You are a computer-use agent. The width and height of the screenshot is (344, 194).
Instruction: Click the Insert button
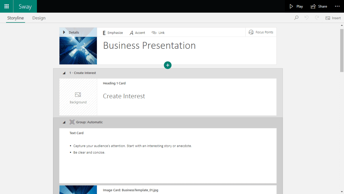point(333,18)
